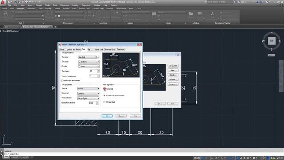Click the E compass direction on ViewCube
Screen dimensions: 284x160
(x=280, y=41)
